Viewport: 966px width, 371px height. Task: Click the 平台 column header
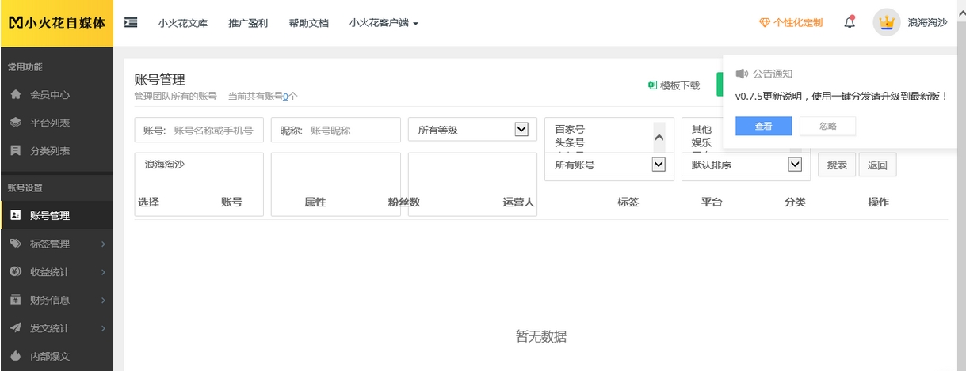pyautogui.click(x=712, y=203)
